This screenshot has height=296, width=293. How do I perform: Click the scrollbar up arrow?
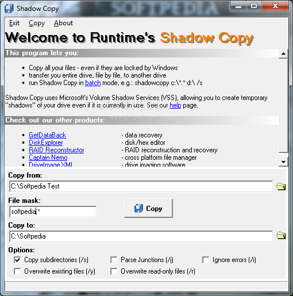pos(283,53)
